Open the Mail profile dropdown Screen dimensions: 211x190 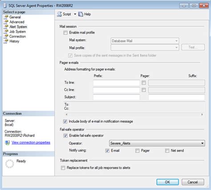click(x=145, y=48)
